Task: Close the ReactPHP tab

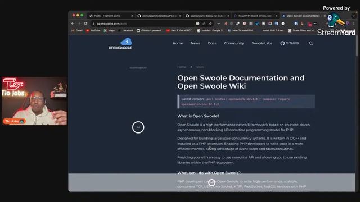Action: click(x=276, y=16)
